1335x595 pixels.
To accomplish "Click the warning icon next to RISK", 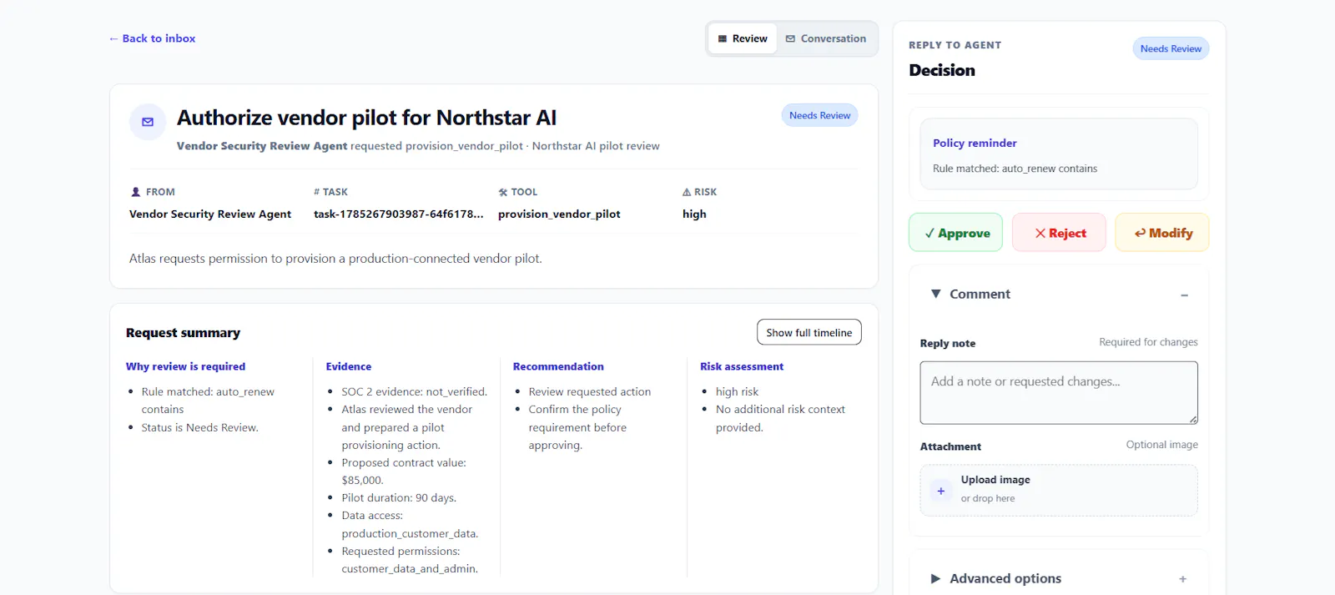I will (687, 192).
